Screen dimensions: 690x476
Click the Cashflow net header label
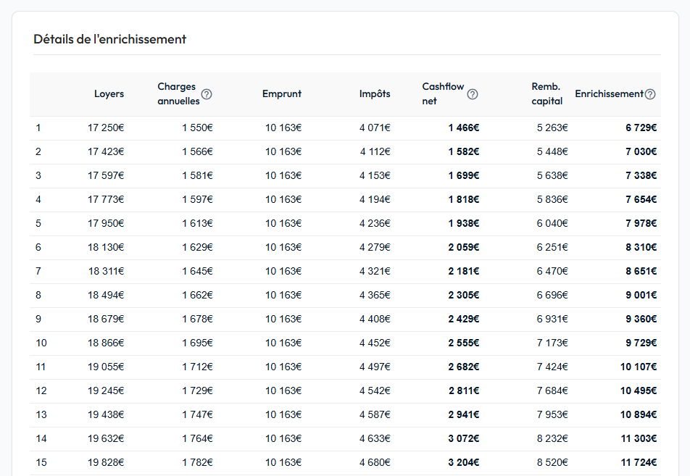[443, 94]
